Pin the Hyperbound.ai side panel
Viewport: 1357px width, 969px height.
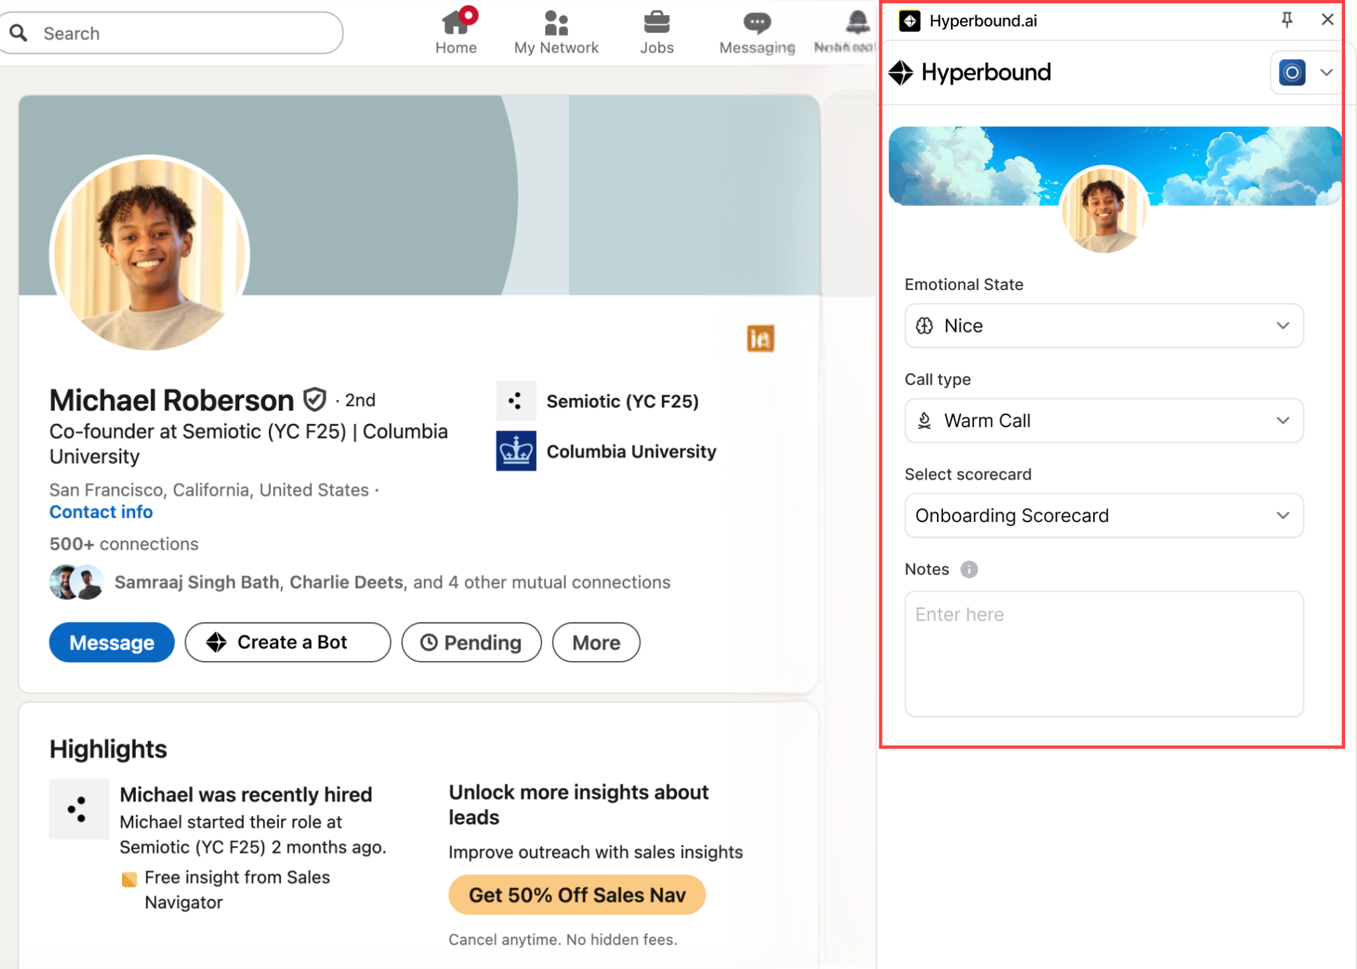point(1287,20)
